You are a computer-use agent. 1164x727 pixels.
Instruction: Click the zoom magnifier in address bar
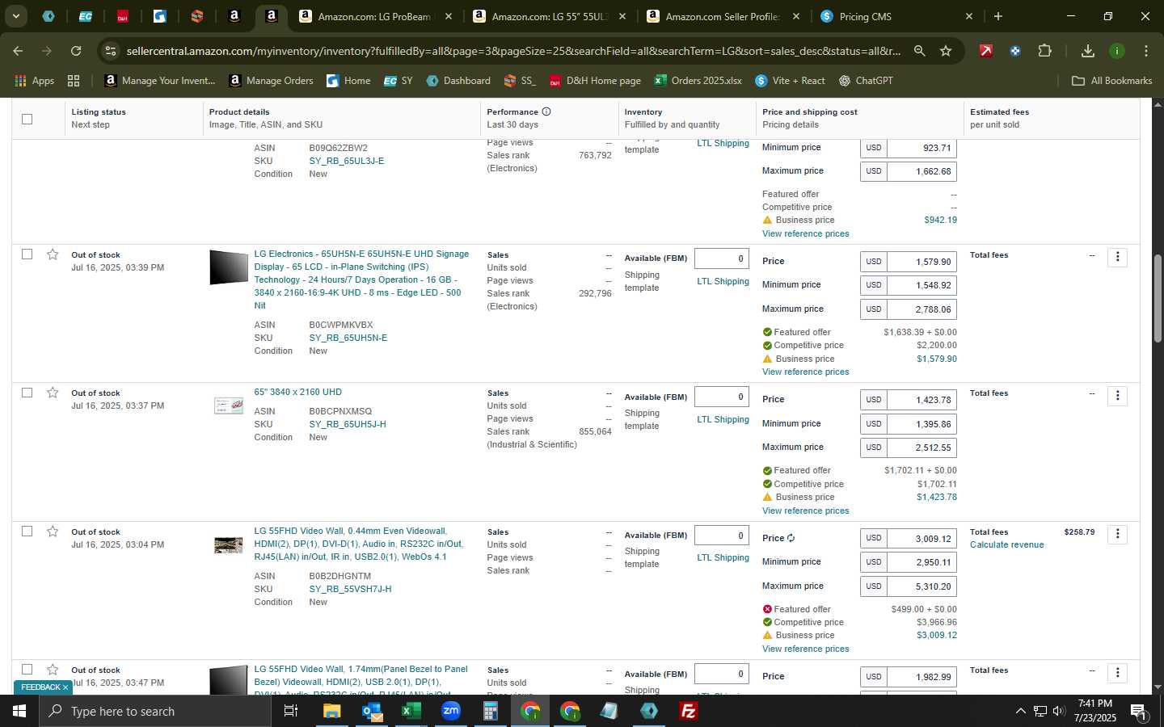[919, 51]
